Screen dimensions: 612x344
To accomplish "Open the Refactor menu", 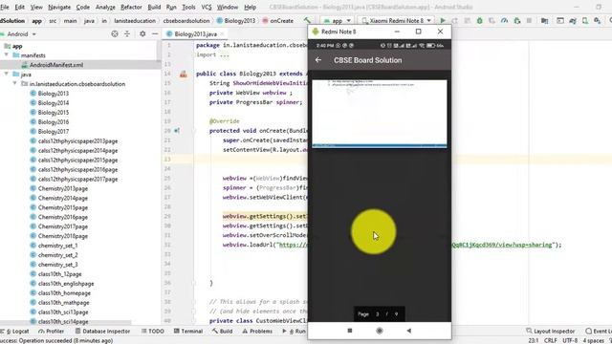I will (x=131, y=7).
